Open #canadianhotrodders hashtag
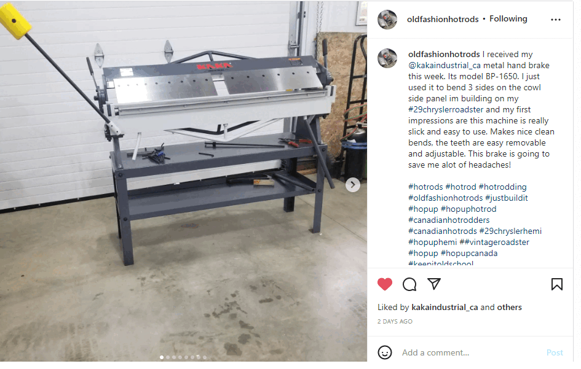Screen dimensions: 581x369 449,220
